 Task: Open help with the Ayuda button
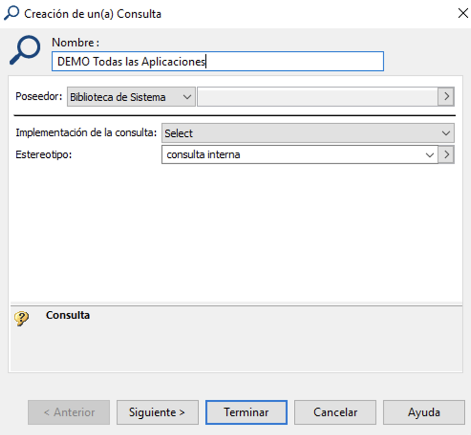[424, 412]
